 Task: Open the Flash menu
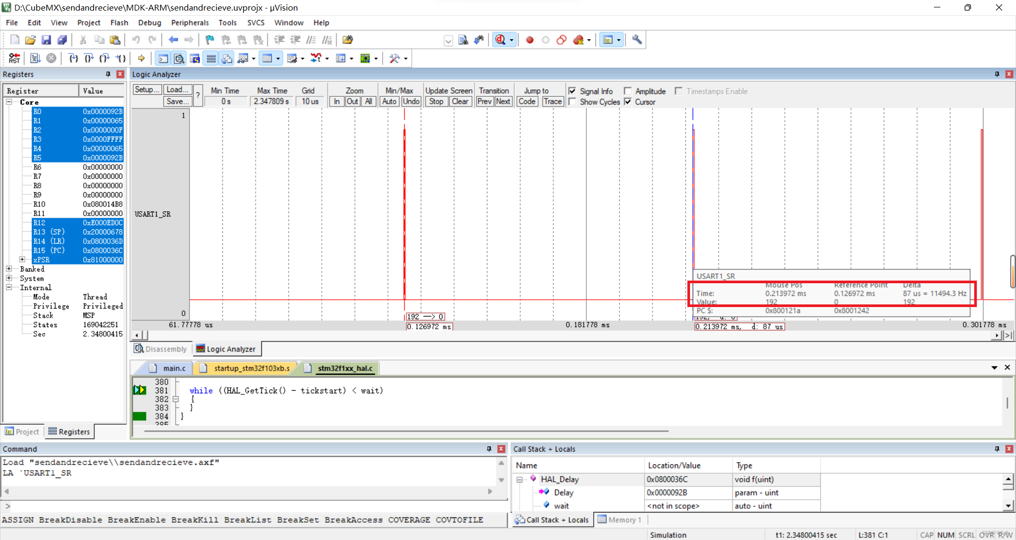(119, 23)
